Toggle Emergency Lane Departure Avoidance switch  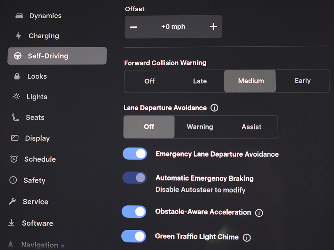(x=135, y=154)
